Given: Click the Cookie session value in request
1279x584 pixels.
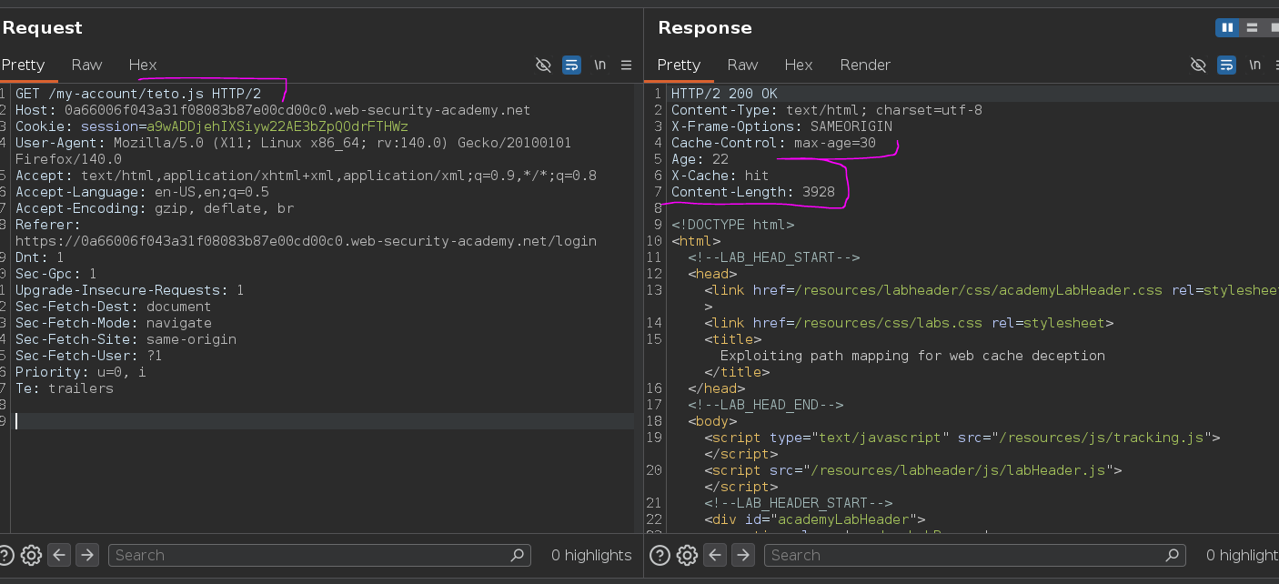Looking at the screenshot, I should [x=277, y=126].
